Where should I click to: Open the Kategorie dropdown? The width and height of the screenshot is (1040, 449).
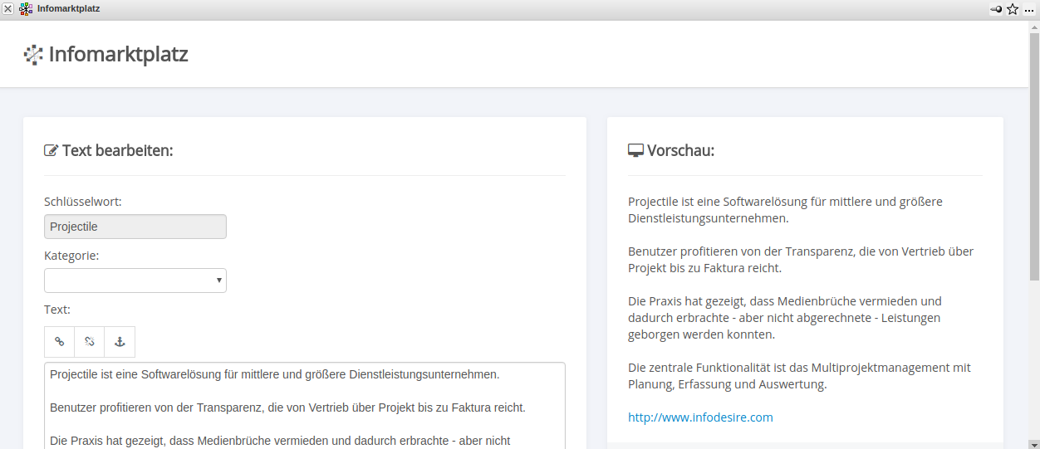point(135,281)
